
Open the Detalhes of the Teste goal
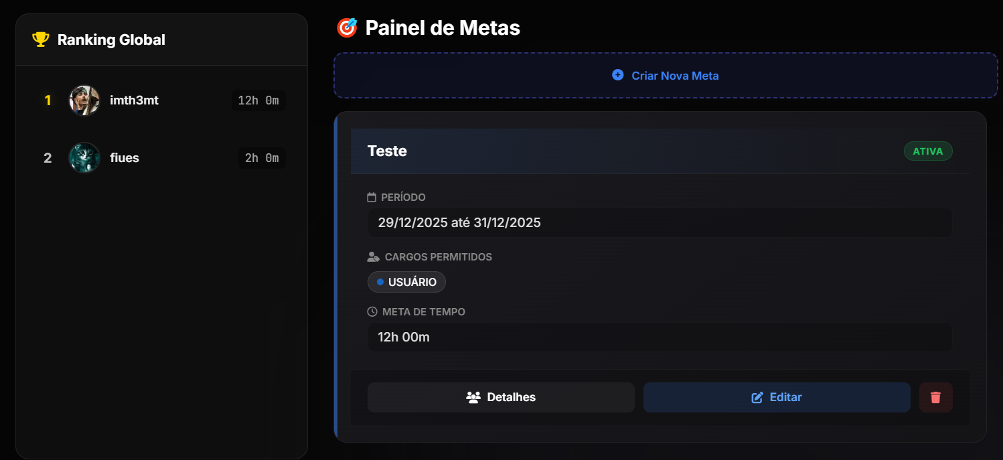501,397
